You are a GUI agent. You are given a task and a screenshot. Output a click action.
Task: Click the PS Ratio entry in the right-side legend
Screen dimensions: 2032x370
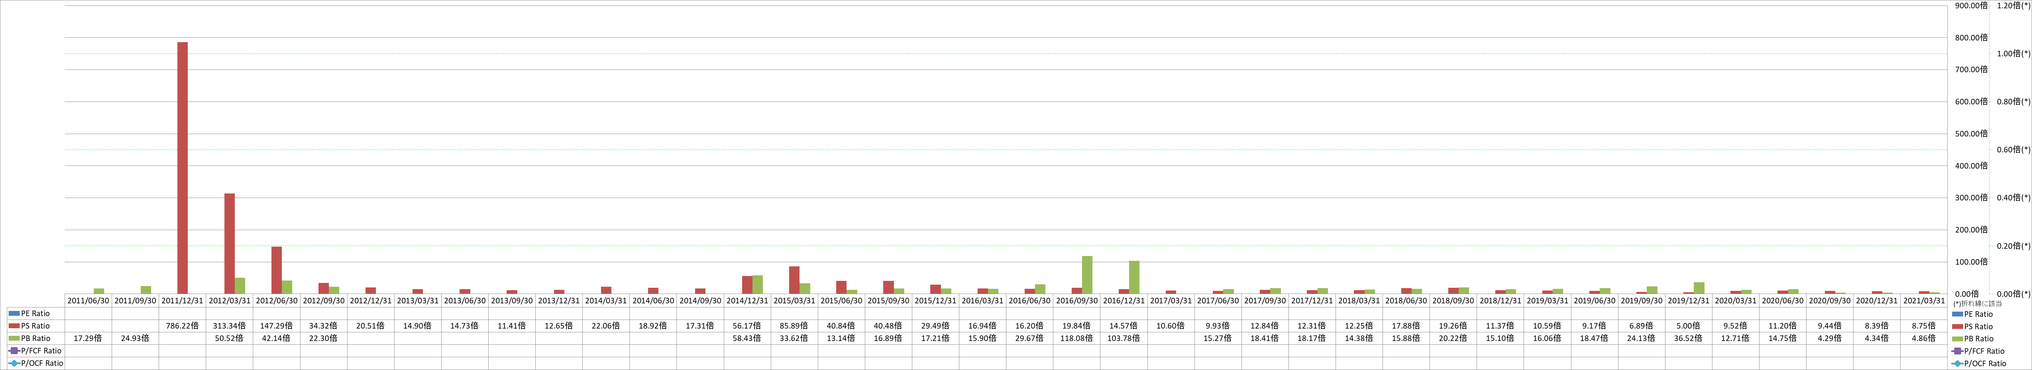click(x=1973, y=327)
